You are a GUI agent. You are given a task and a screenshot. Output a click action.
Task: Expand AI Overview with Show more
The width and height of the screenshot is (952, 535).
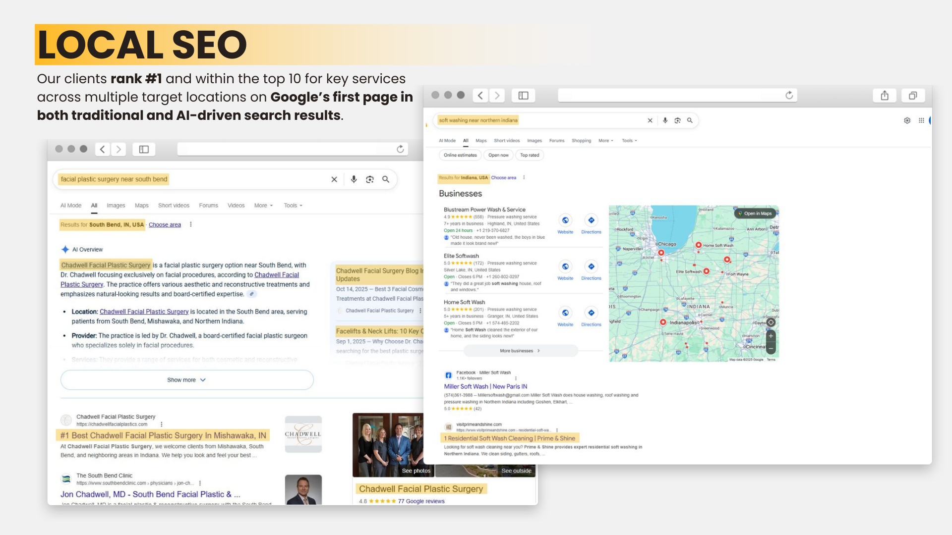pos(187,380)
